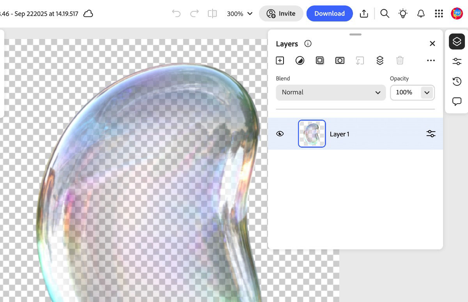Toggle the before/after compare view icon
Screen dimensions: 468x302
point(212,14)
